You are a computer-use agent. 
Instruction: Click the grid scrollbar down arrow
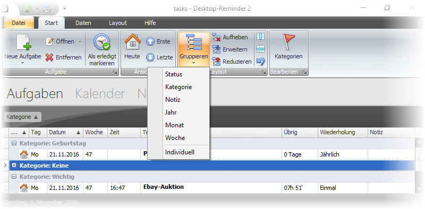click(x=419, y=189)
